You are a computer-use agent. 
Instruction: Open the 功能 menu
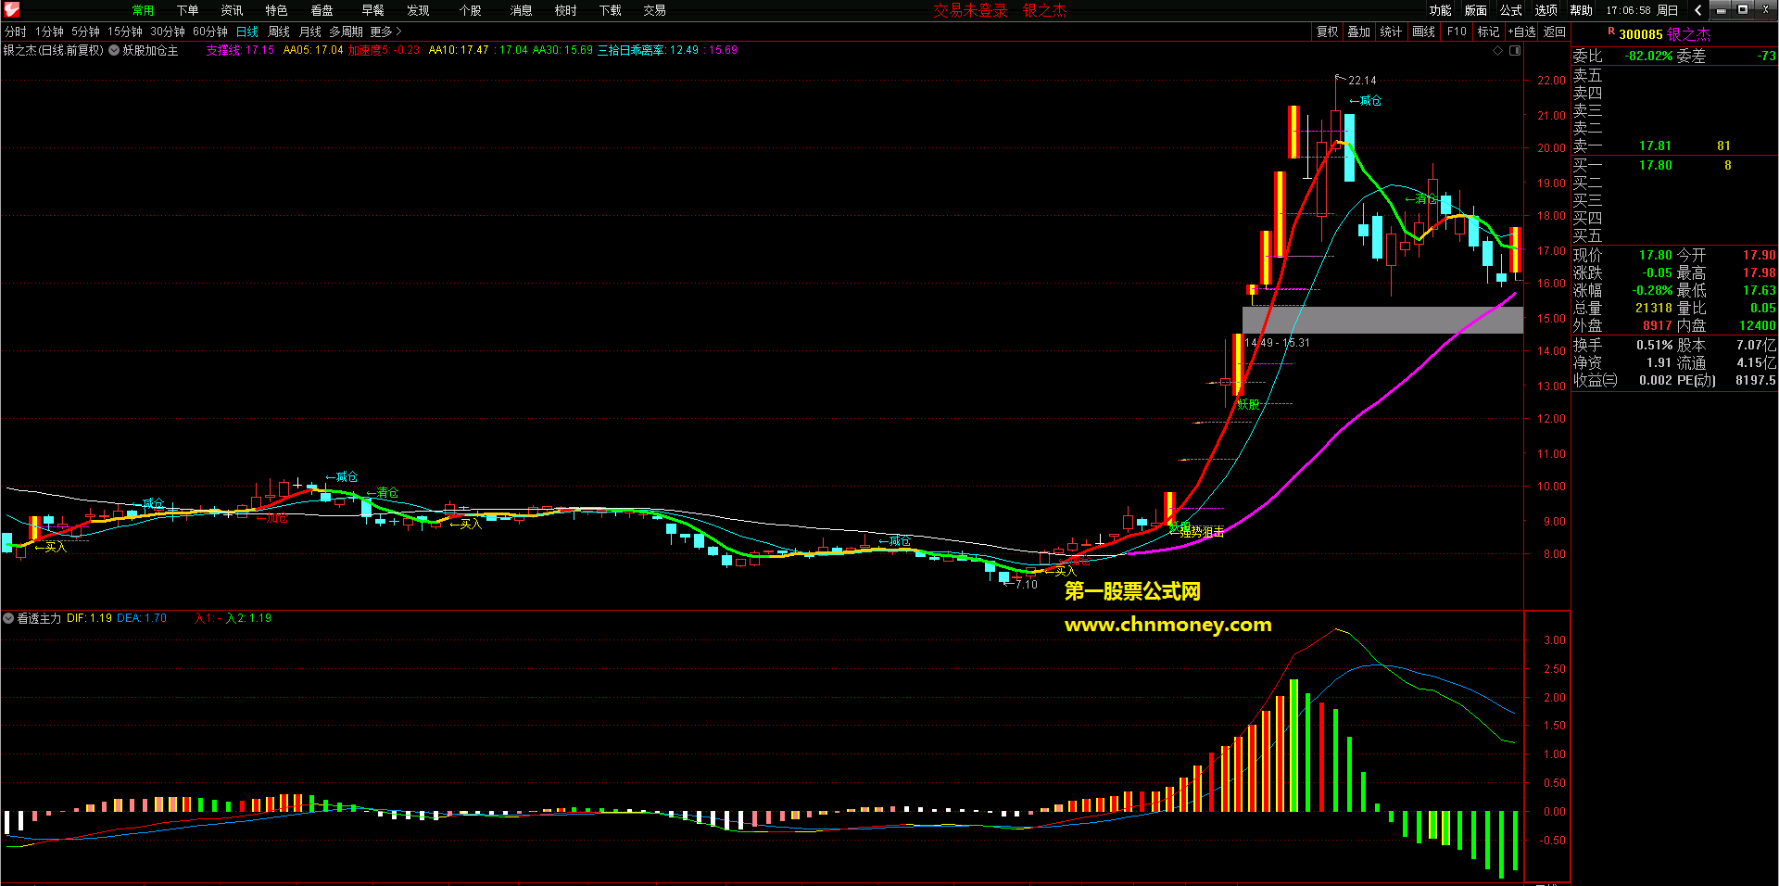coord(1440,10)
